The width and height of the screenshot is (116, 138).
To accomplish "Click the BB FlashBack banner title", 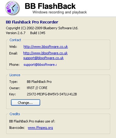I will coord(50,6).
